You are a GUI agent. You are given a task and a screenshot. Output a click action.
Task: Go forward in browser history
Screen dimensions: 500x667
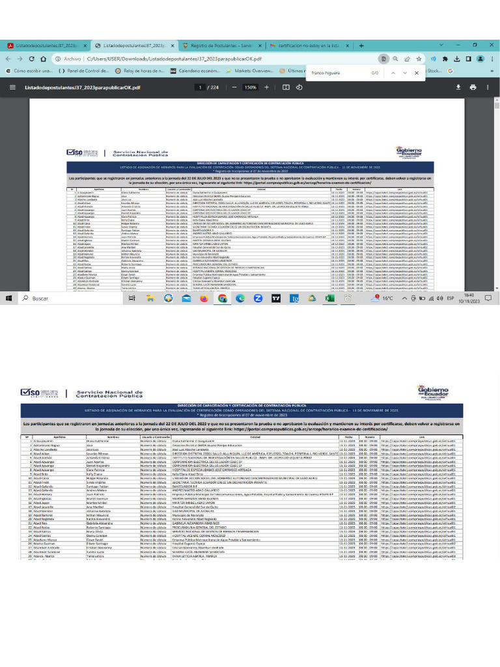click(20, 59)
